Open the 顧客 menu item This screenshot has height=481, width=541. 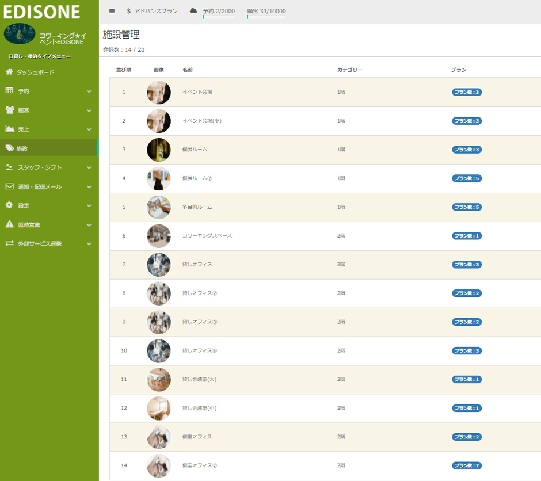tap(24, 110)
